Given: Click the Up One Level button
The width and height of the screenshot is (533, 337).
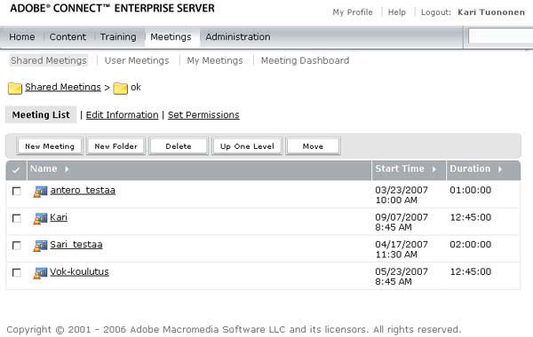Looking at the screenshot, I should tap(247, 146).
